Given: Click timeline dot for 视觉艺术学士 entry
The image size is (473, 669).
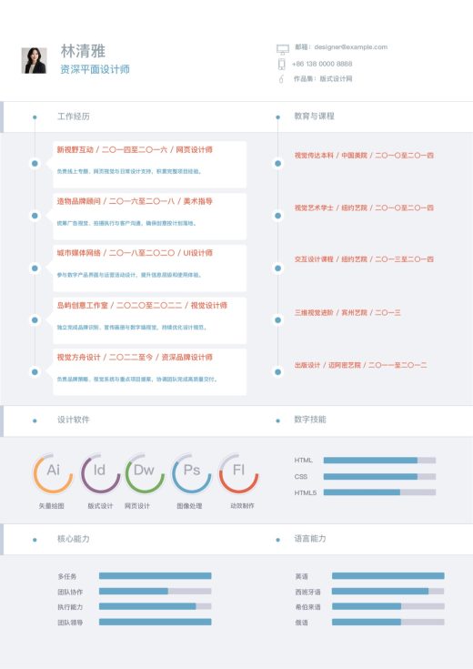Looking at the screenshot, I should pos(278,216).
